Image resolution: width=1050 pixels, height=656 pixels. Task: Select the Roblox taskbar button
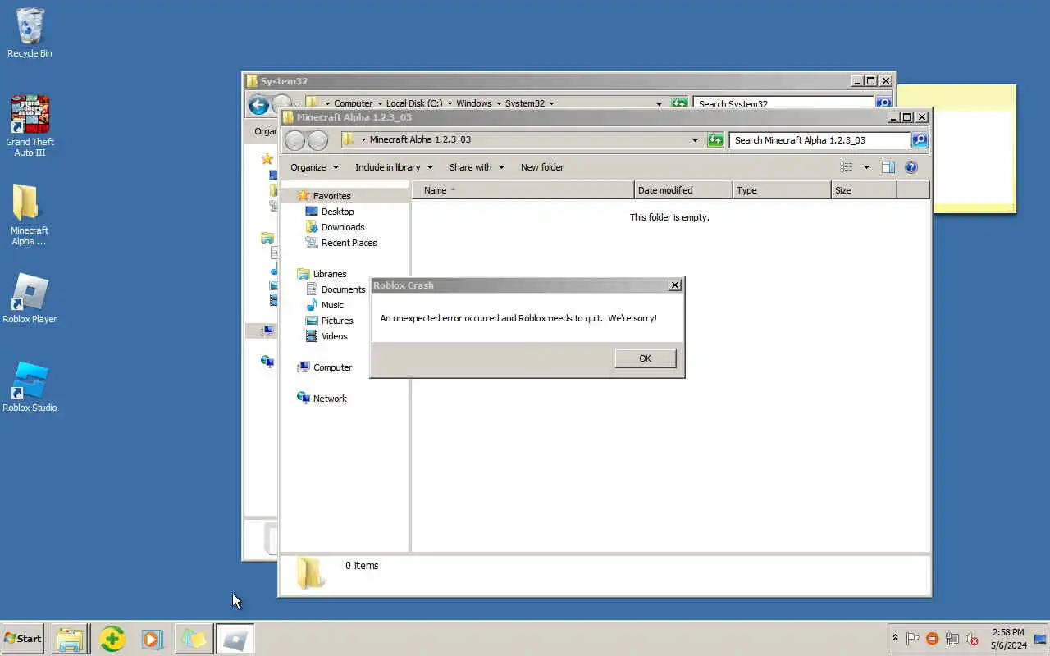[235, 638]
